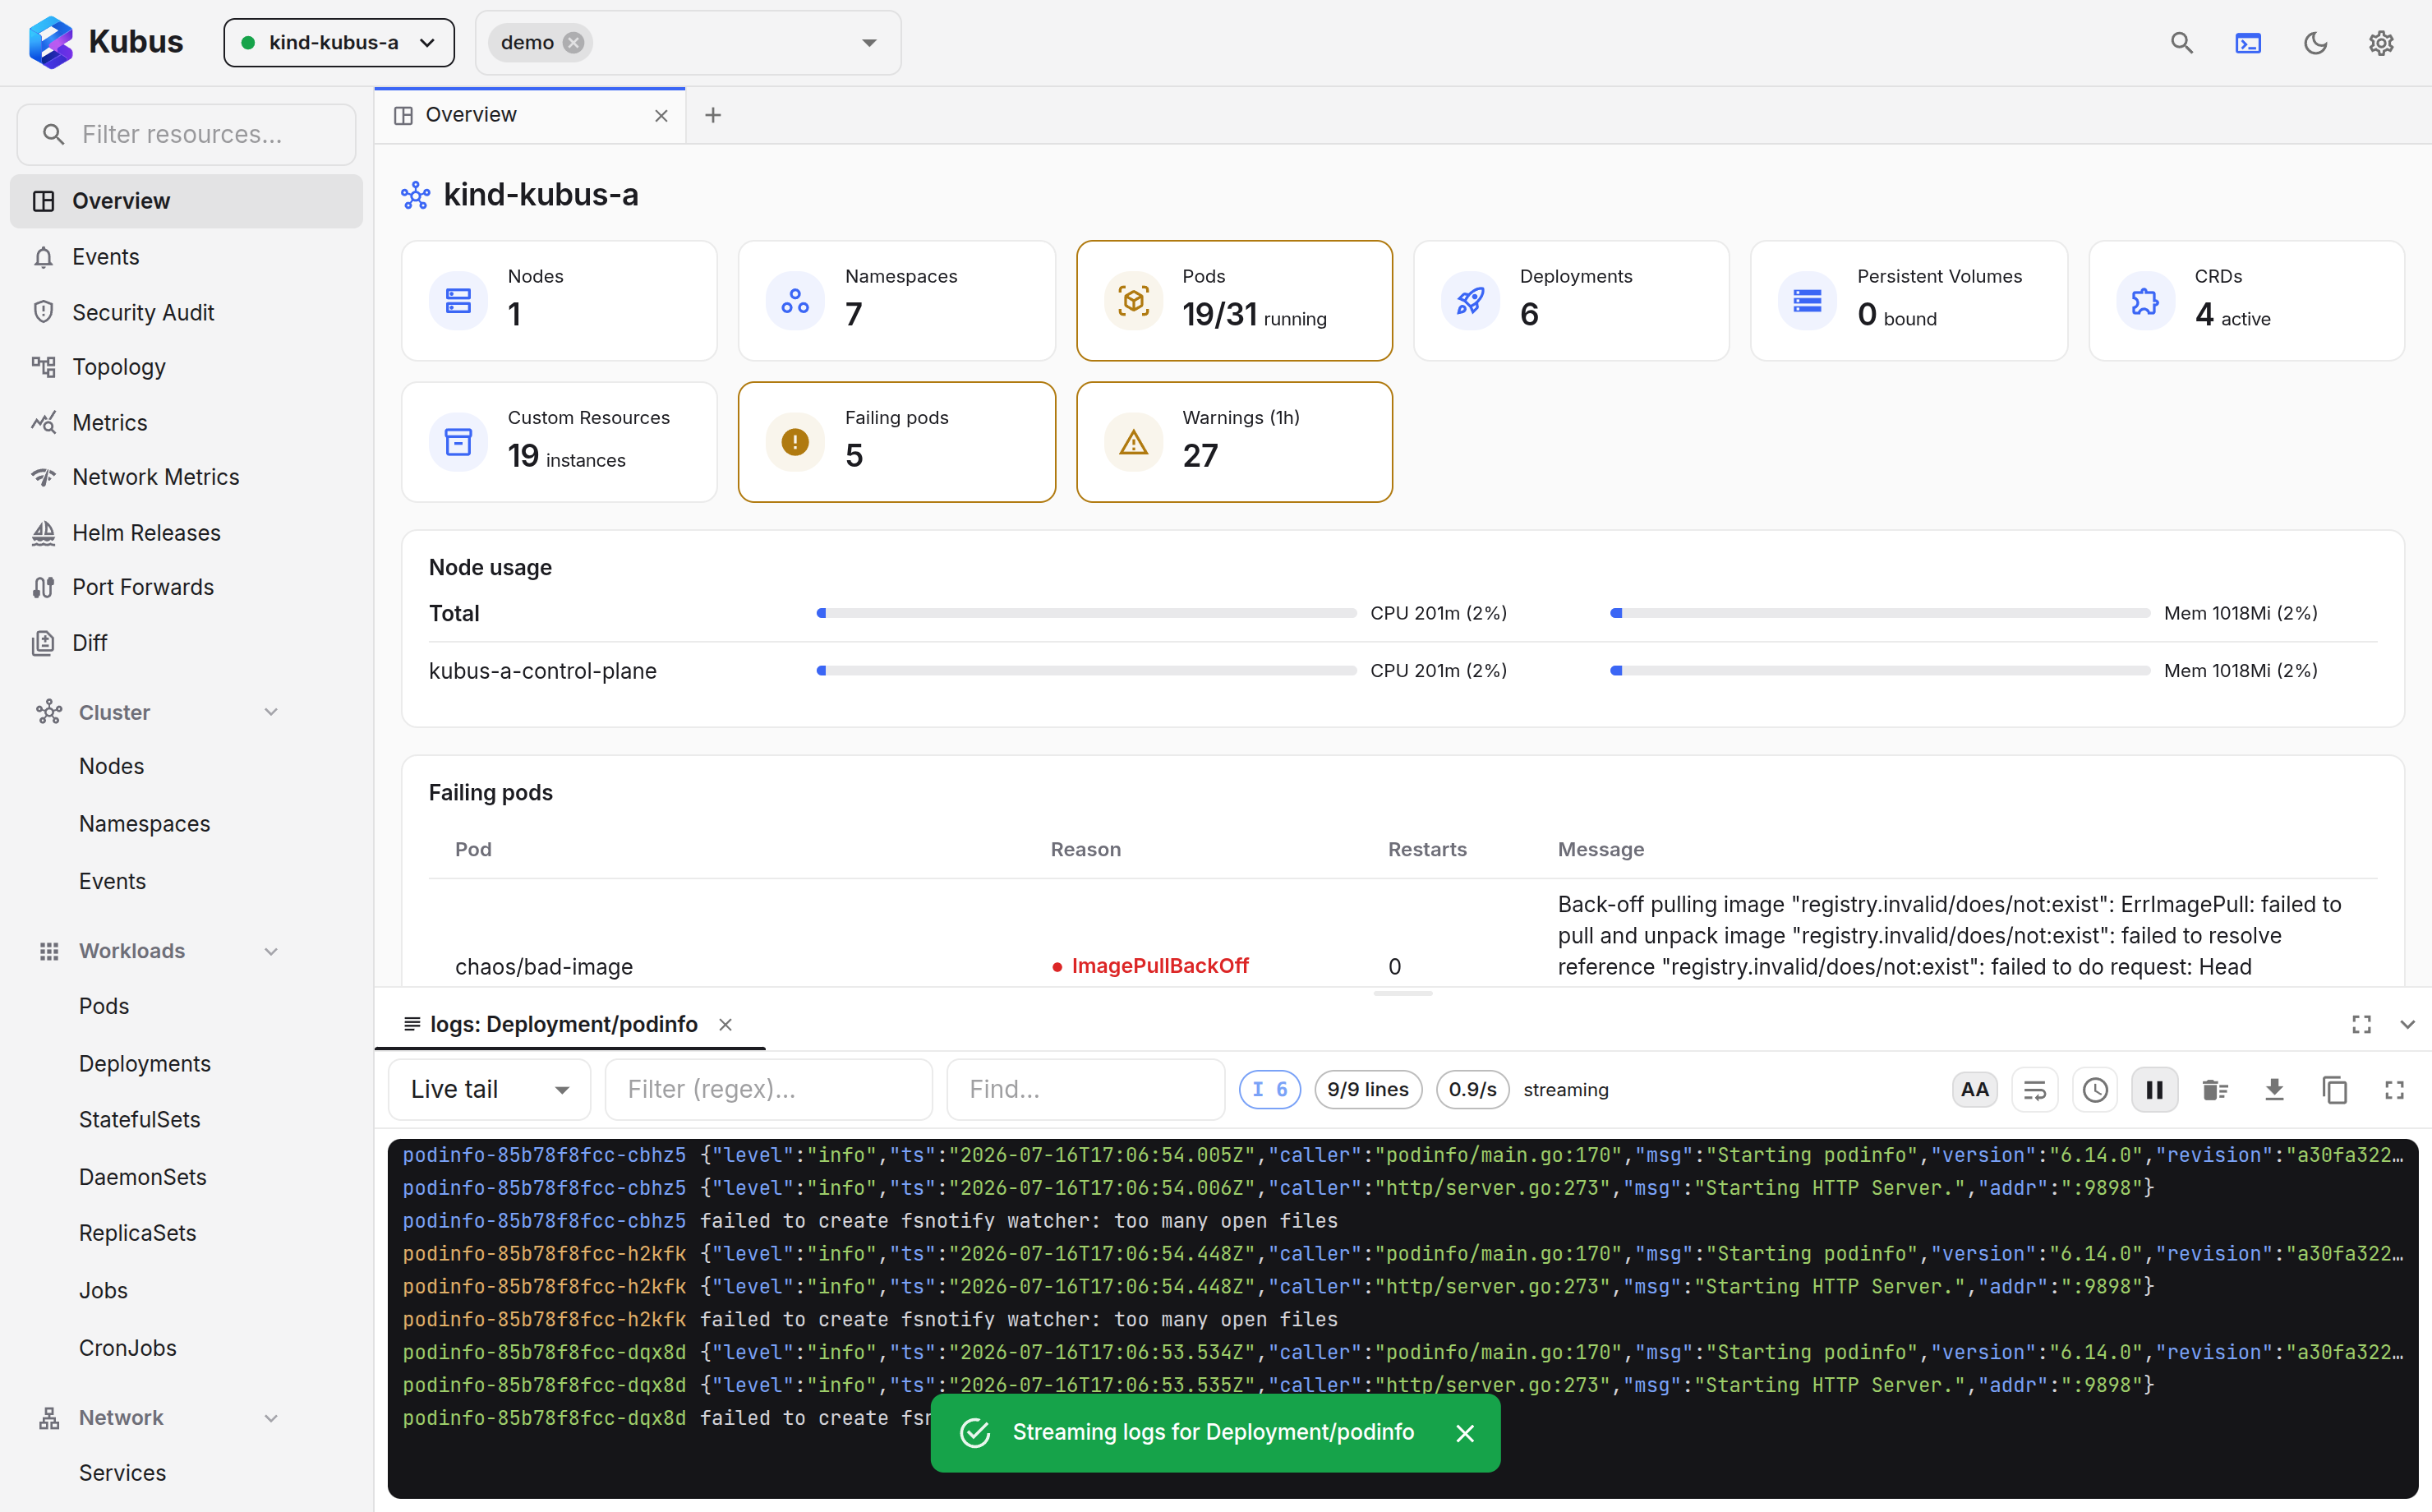
Task: Open chaos/bad-image failing pod
Action: tap(544, 966)
